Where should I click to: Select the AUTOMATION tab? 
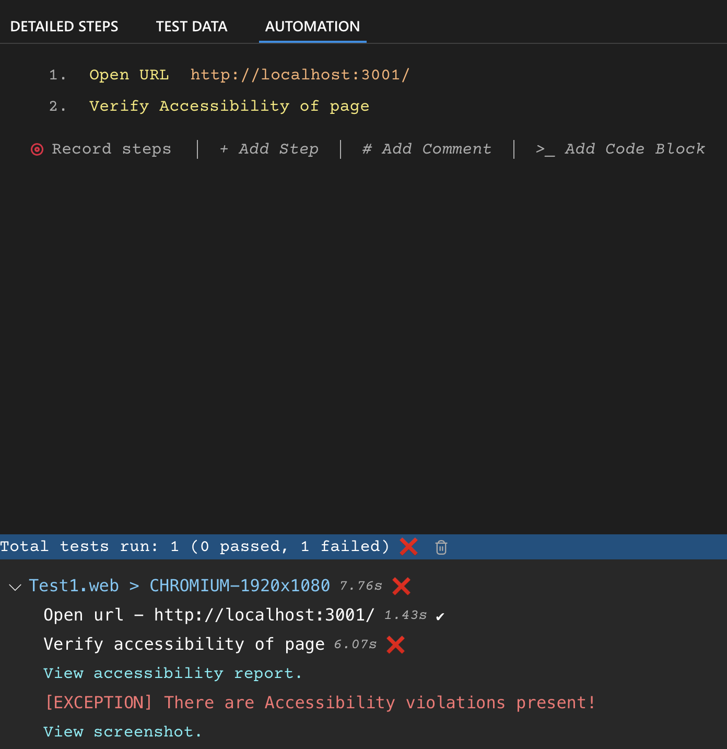coord(312,27)
